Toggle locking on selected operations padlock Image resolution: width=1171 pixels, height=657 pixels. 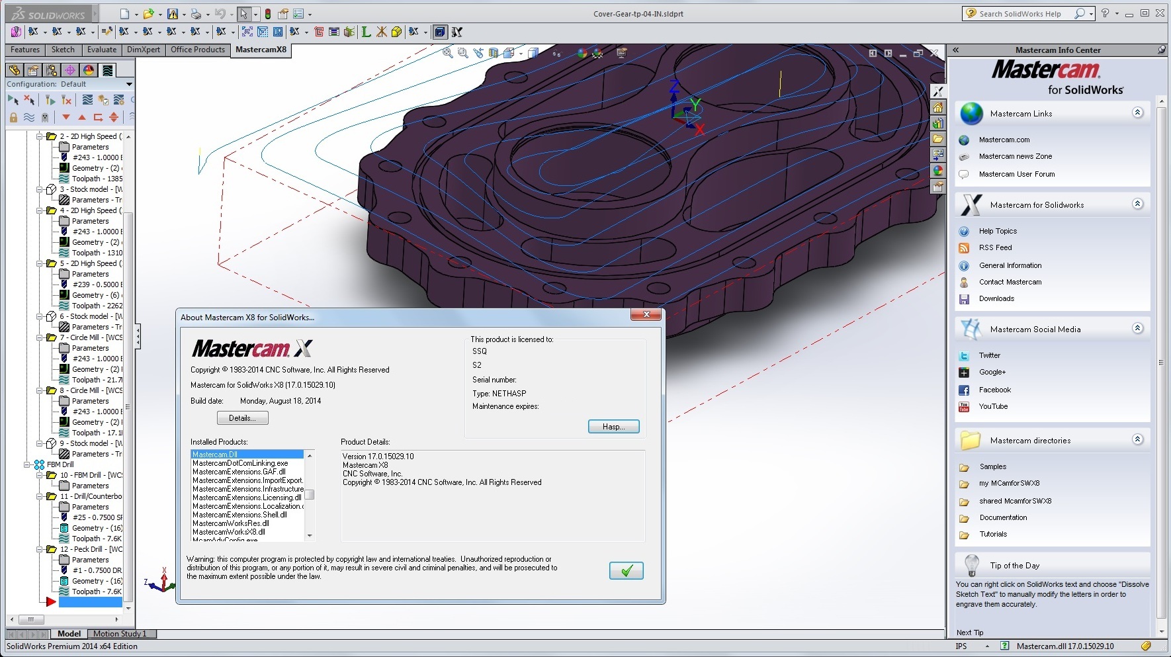coord(13,117)
